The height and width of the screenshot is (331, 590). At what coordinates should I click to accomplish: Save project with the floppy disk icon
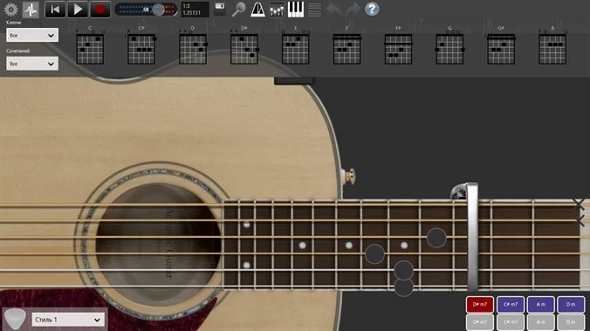pyautogui.click(x=220, y=10)
